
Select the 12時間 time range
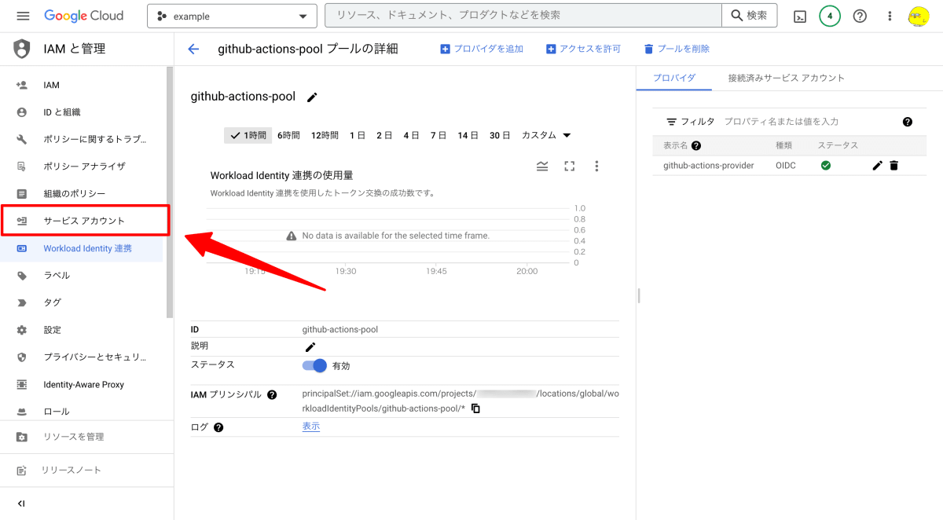click(325, 135)
